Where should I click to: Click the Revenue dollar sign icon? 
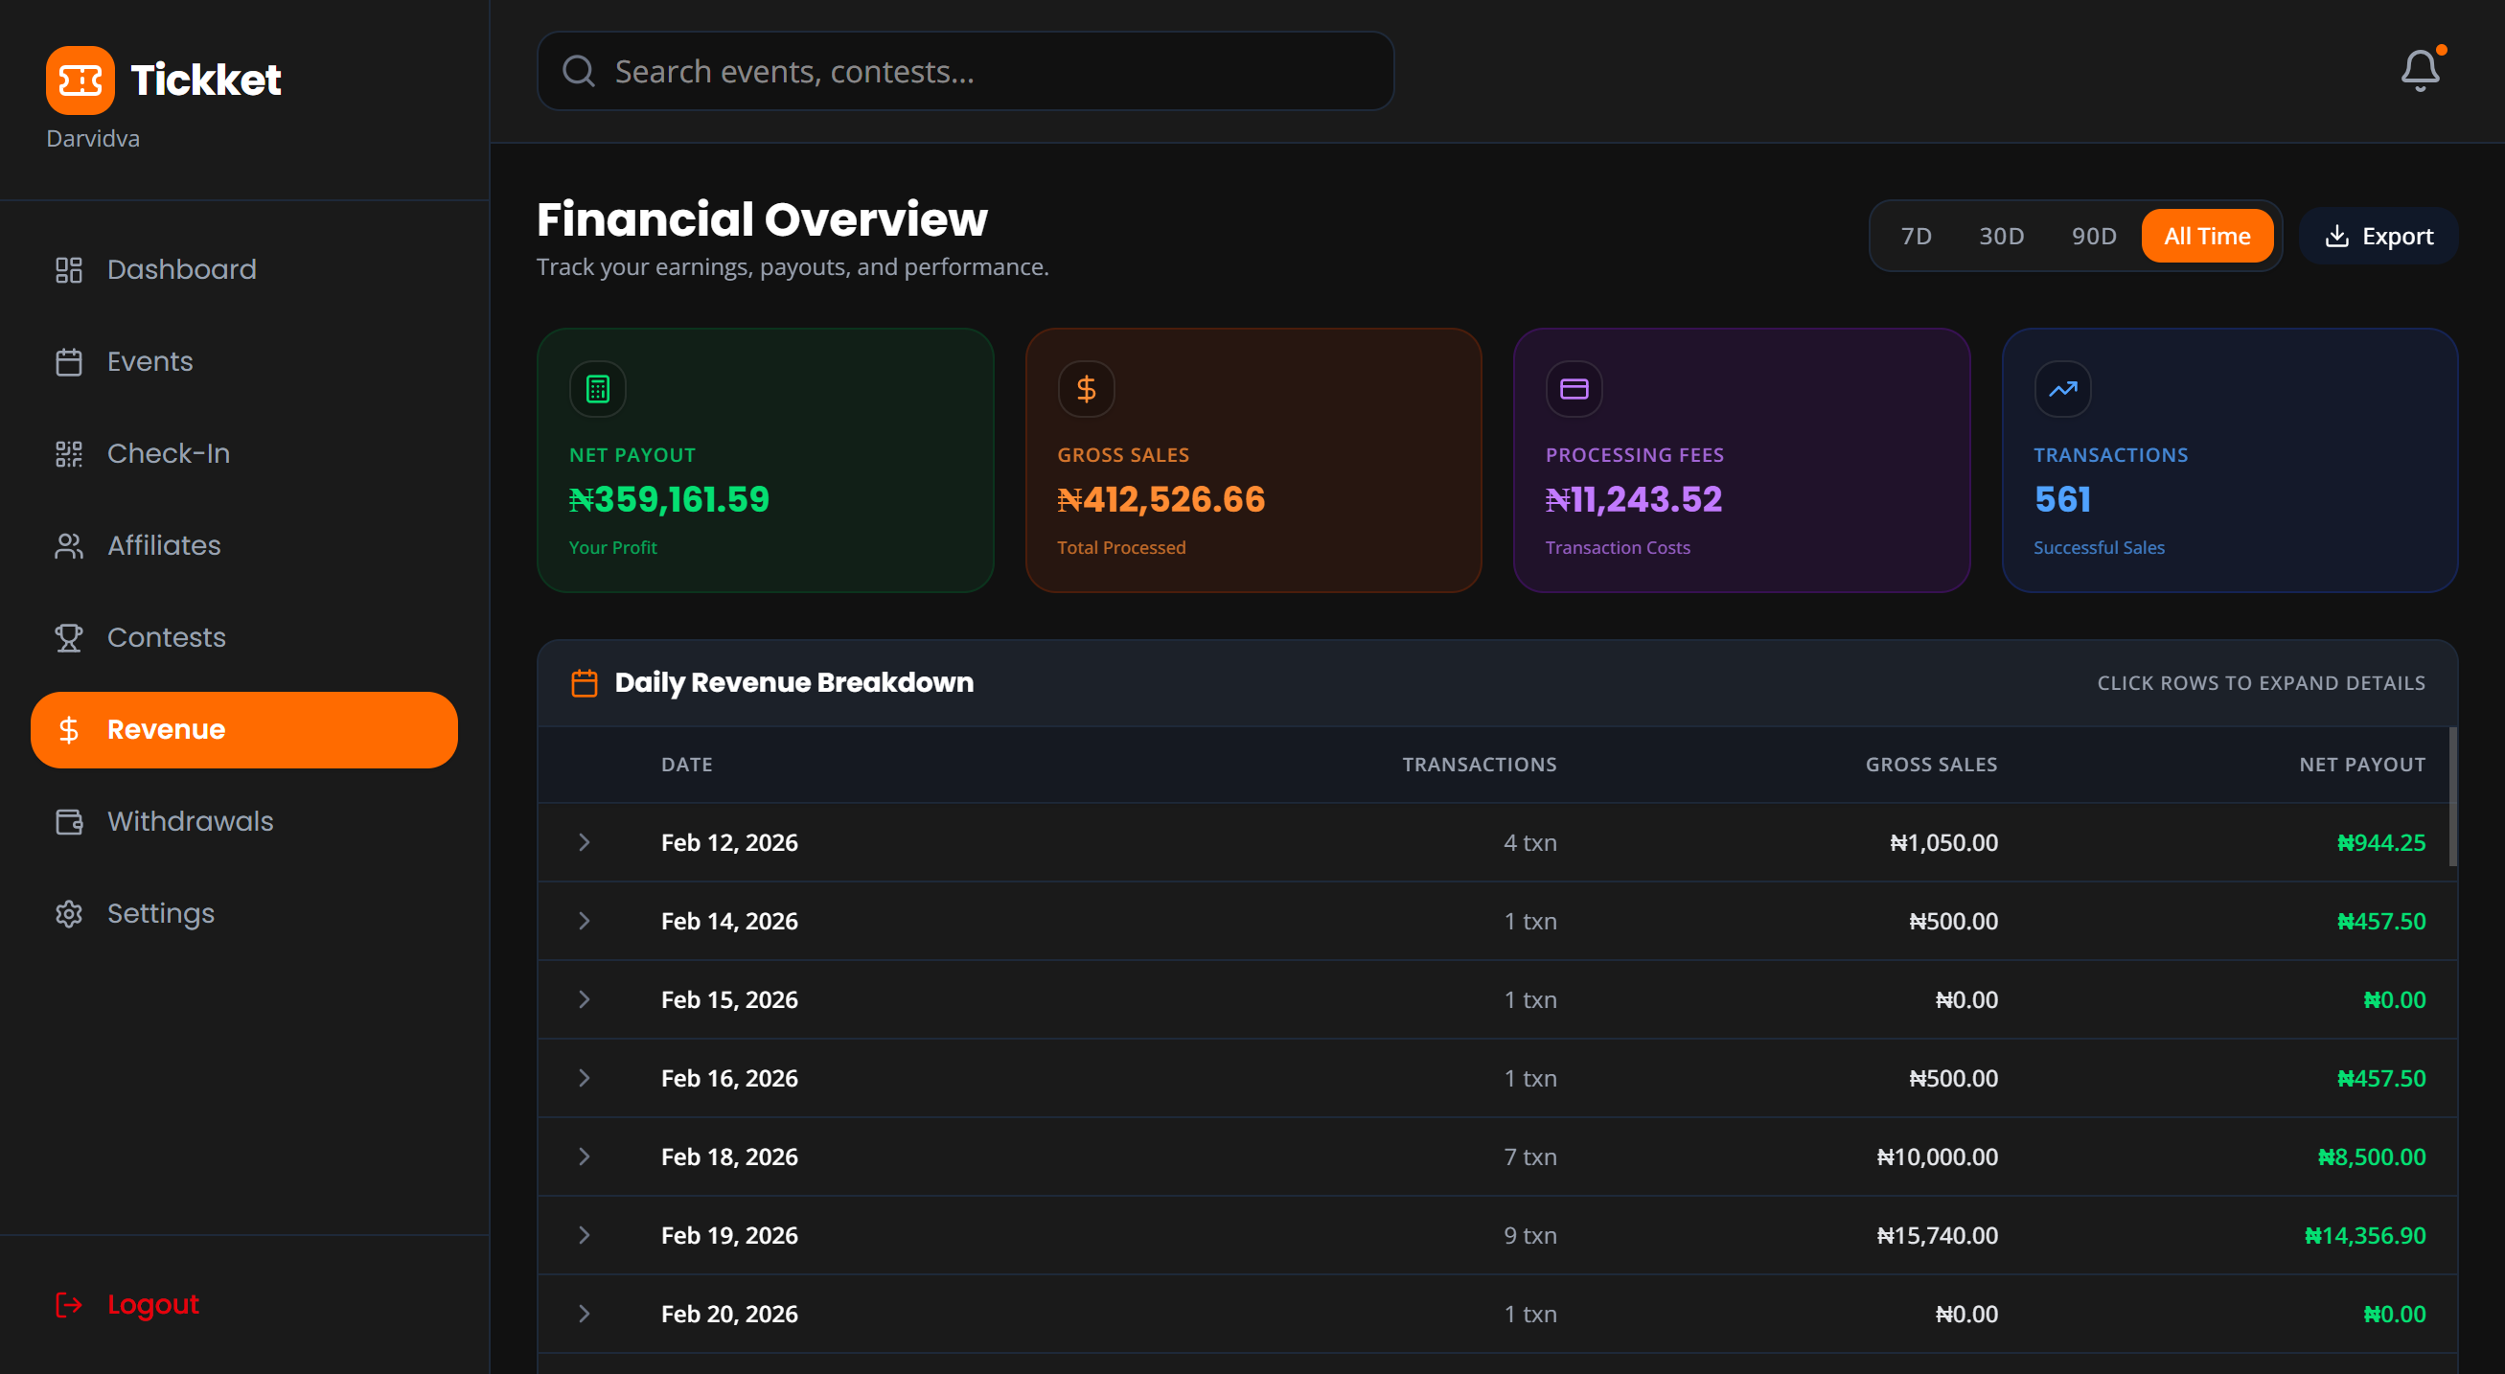pyautogui.click(x=68, y=729)
